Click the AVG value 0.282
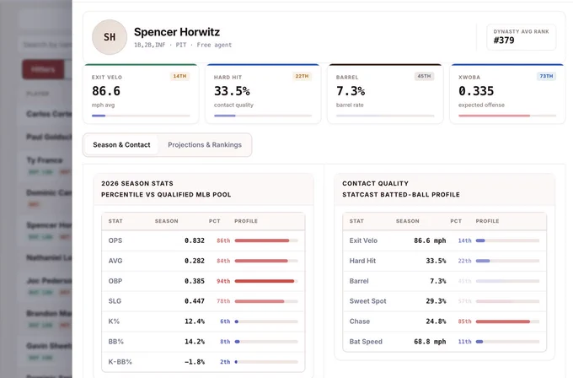This screenshot has height=378, width=573. pyautogui.click(x=195, y=261)
